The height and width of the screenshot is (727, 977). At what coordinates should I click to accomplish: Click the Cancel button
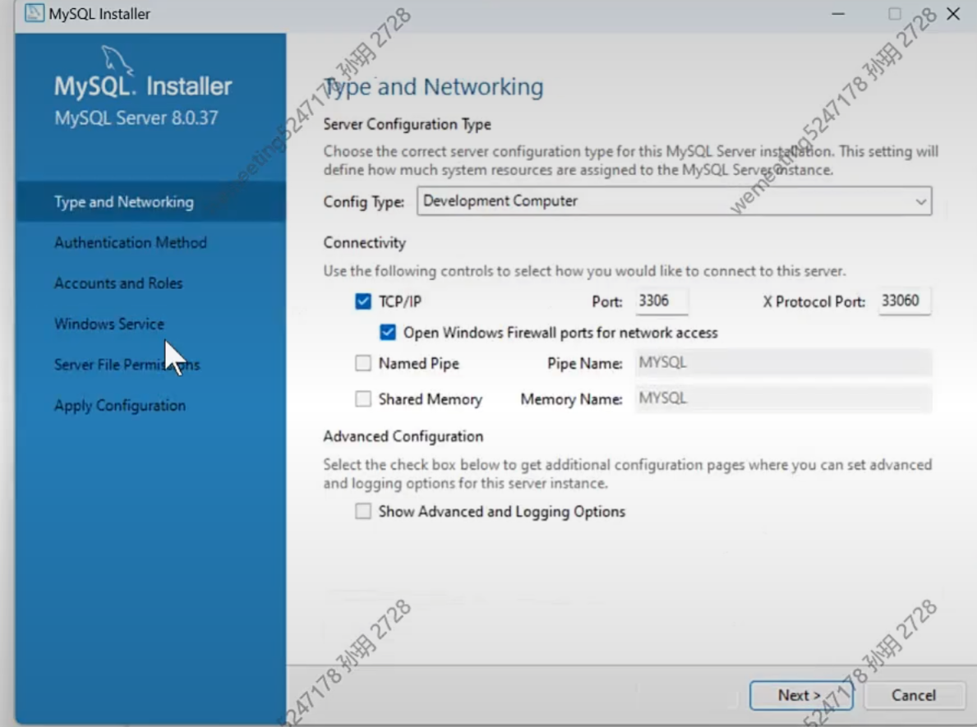click(x=914, y=695)
